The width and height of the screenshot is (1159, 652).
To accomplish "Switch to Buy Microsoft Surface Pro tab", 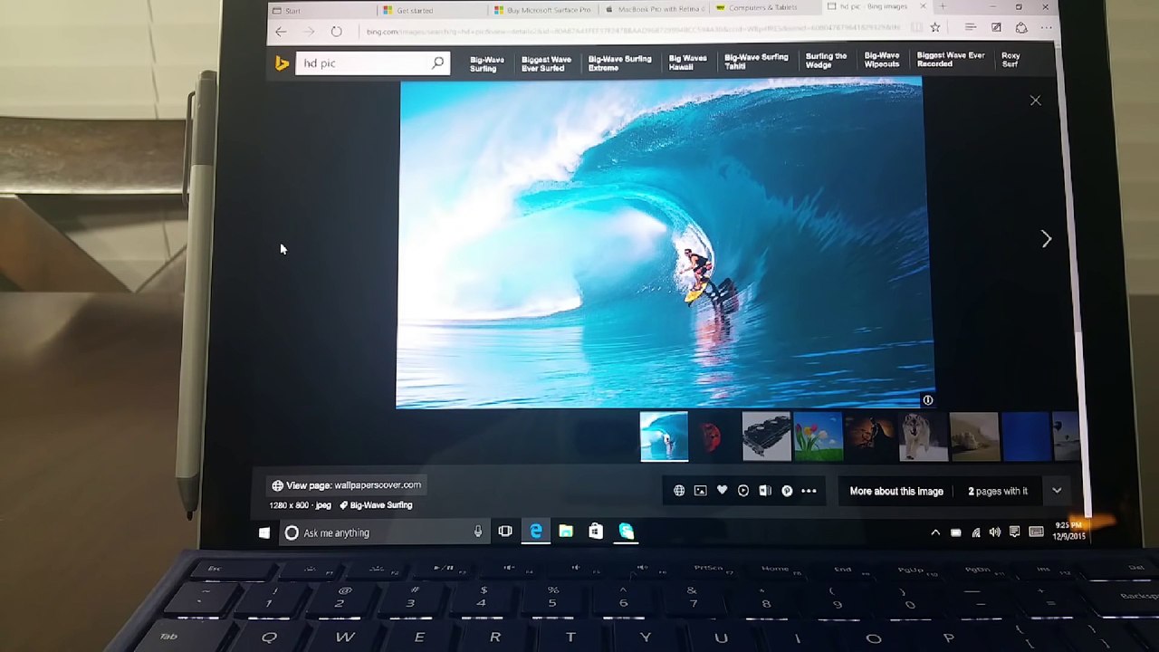I will coord(543,9).
